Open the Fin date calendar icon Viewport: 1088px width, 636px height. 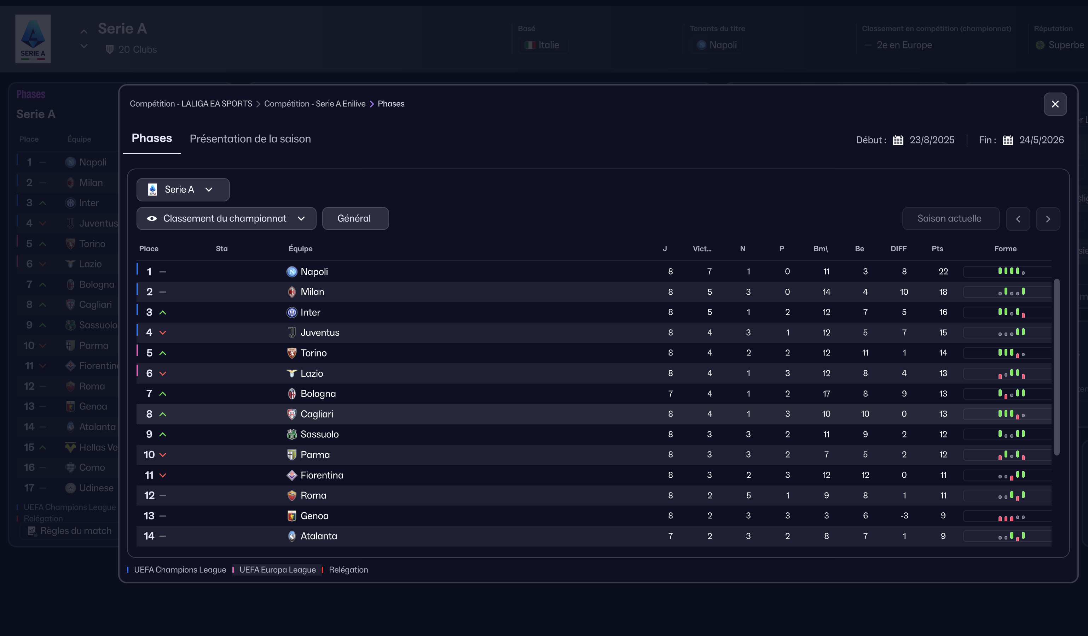1008,140
